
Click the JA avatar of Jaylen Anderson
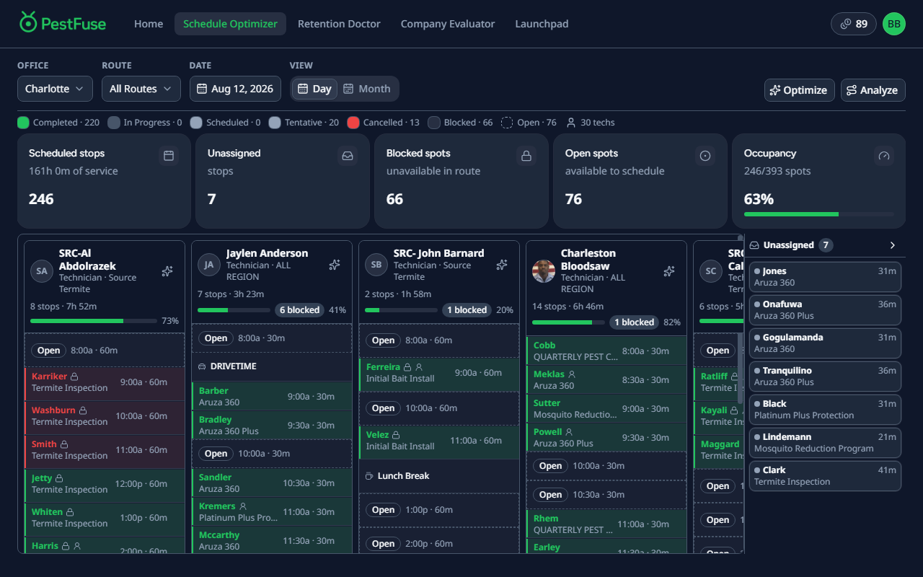209,265
